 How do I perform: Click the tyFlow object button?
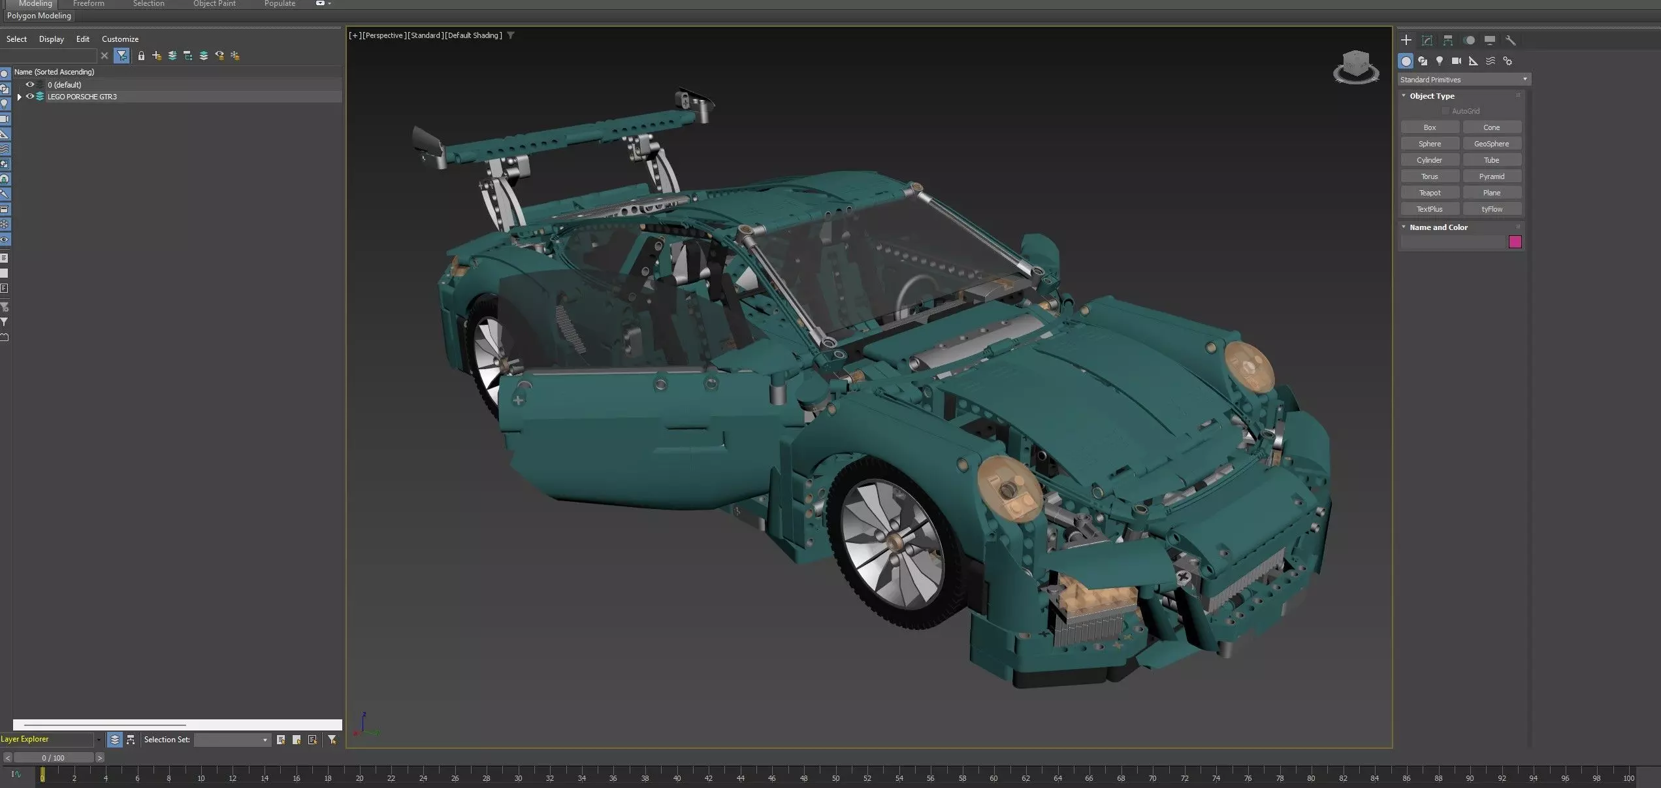point(1492,209)
